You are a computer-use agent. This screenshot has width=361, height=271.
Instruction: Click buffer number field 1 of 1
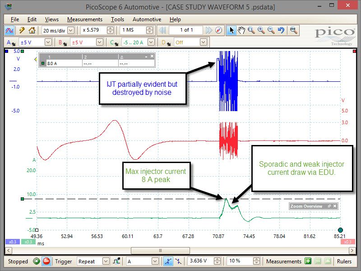[186, 30]
